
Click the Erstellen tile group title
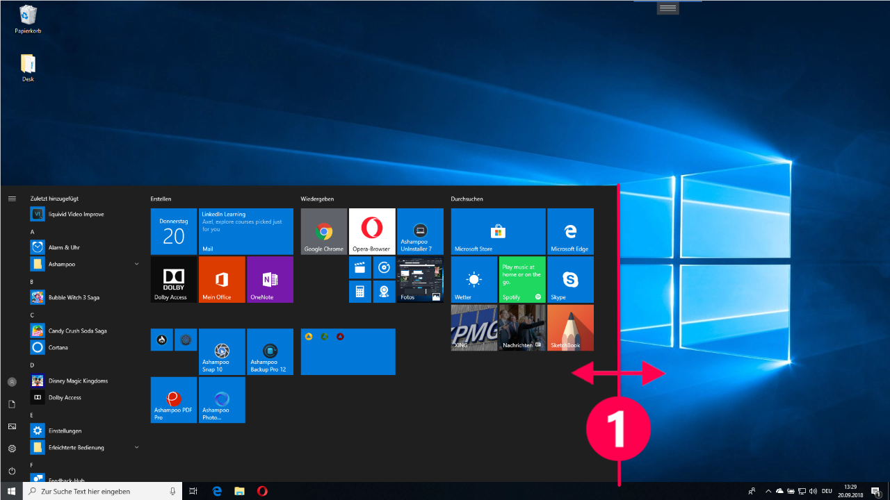pyautogui.click(x=161, y=199)
